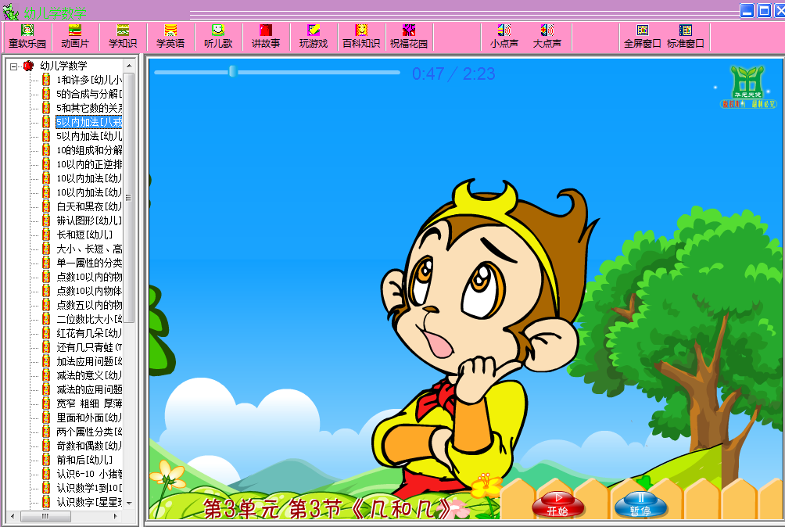Open lesson 辨认图形[幼儿]
This screenshot has width=785, height=527.
(x=88, y=220)
